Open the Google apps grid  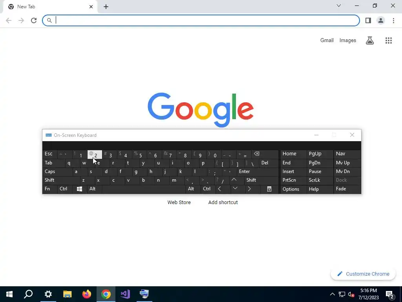[x=388, y=41]
